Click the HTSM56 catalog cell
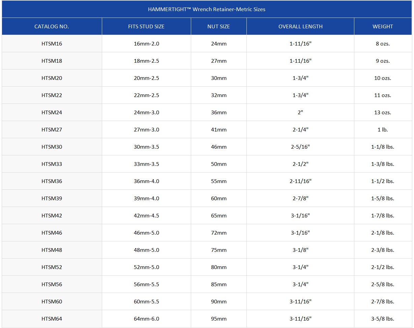The image size is (414, 328). [52, 285]
